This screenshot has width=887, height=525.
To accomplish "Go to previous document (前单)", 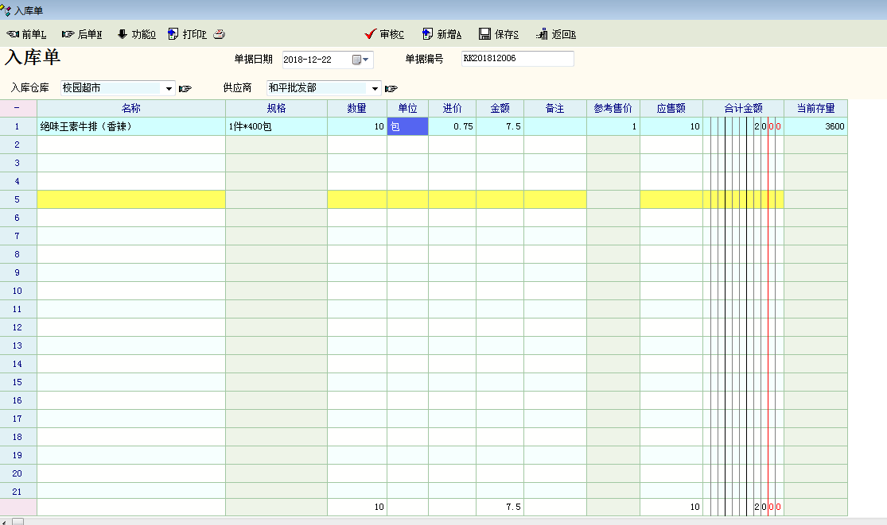I will click(x=26, y=34).
